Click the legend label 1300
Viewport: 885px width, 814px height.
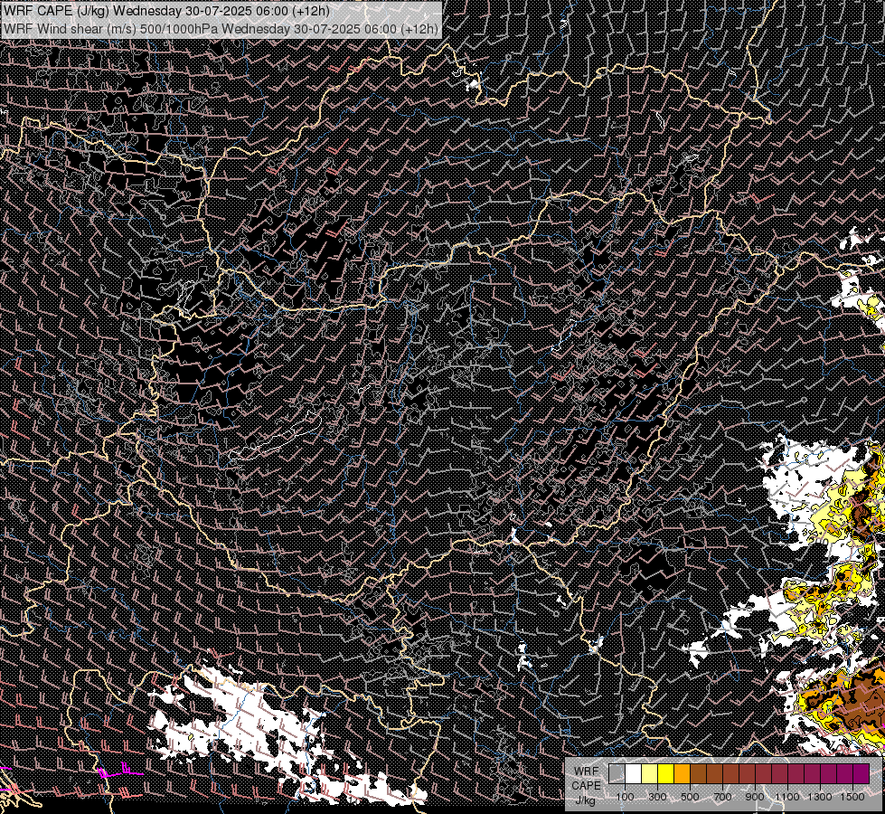[820, 797]
